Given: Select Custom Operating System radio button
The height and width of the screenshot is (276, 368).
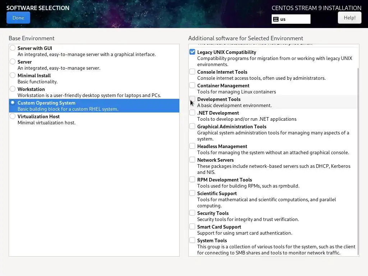Looking at the screenshot, I should click(13, 102).
